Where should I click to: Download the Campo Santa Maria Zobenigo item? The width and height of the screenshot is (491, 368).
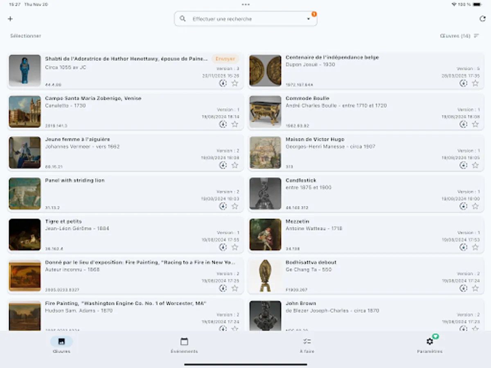point(223,124)
